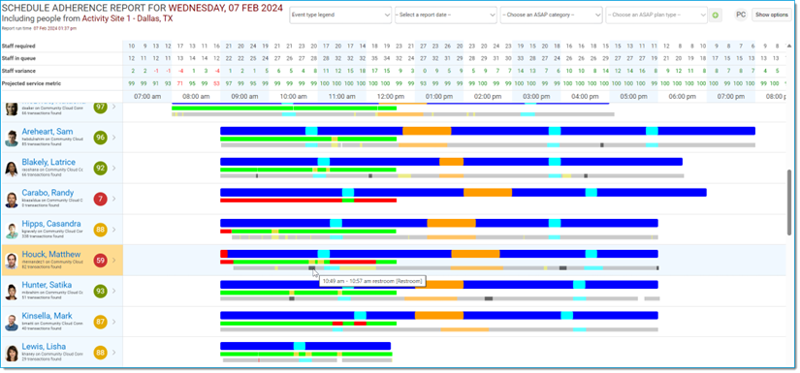Click Hipps, Casandra's avatar photo
800x373 pixels.
click(12, 231)
